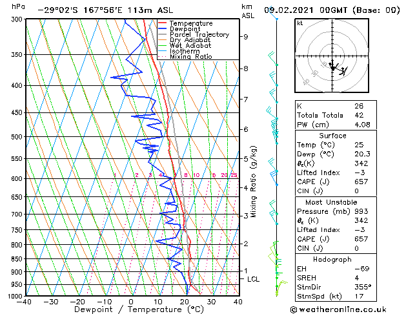Click the station coordinates title -29°02'S 167°56'E
This screenshot has width=406, height=314.
(80, 10)
